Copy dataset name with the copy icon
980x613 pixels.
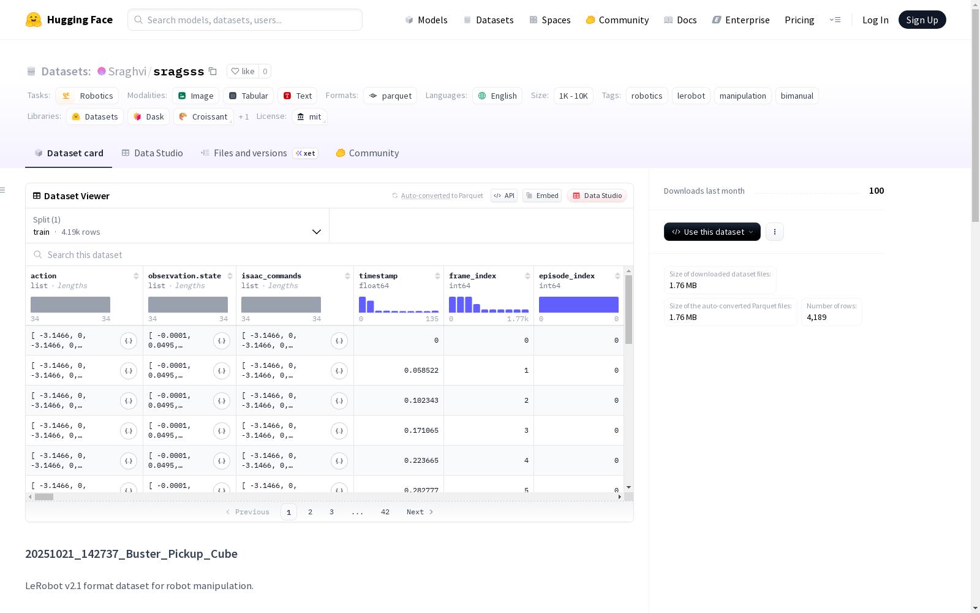click(x=213, y=71)
